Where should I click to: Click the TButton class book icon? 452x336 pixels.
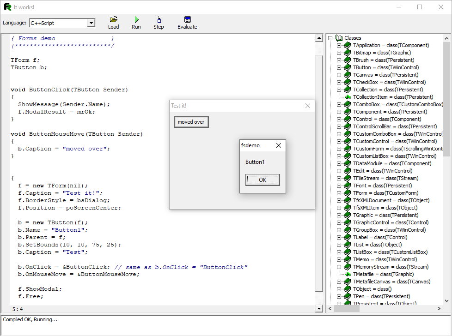tap(348, 67)
